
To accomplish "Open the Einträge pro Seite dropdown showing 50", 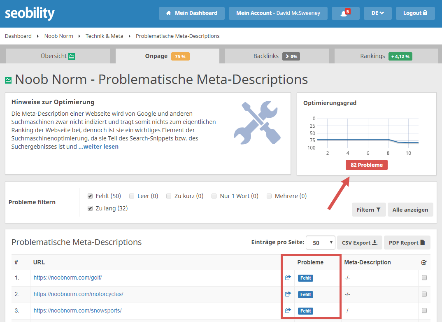I will (x=321, y=243).
